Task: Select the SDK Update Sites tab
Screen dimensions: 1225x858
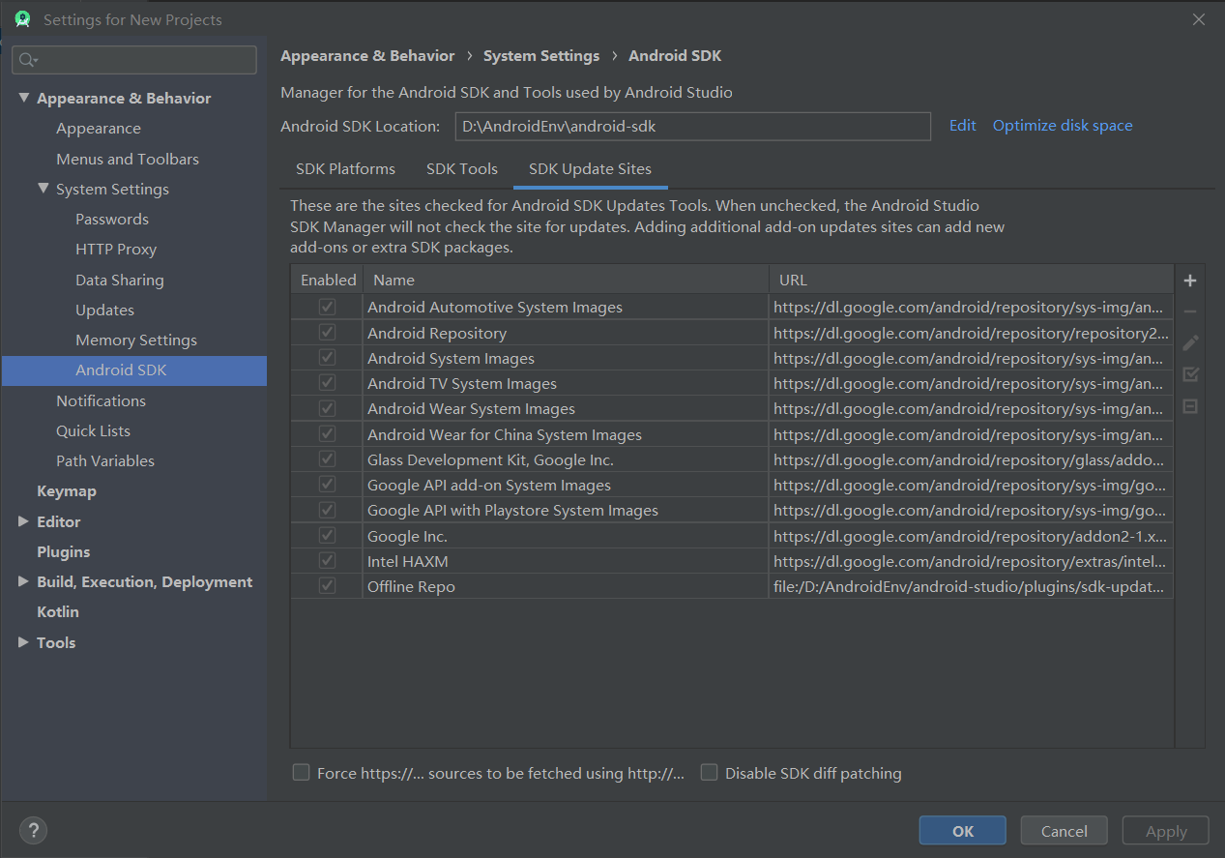Action: point(590,169)
